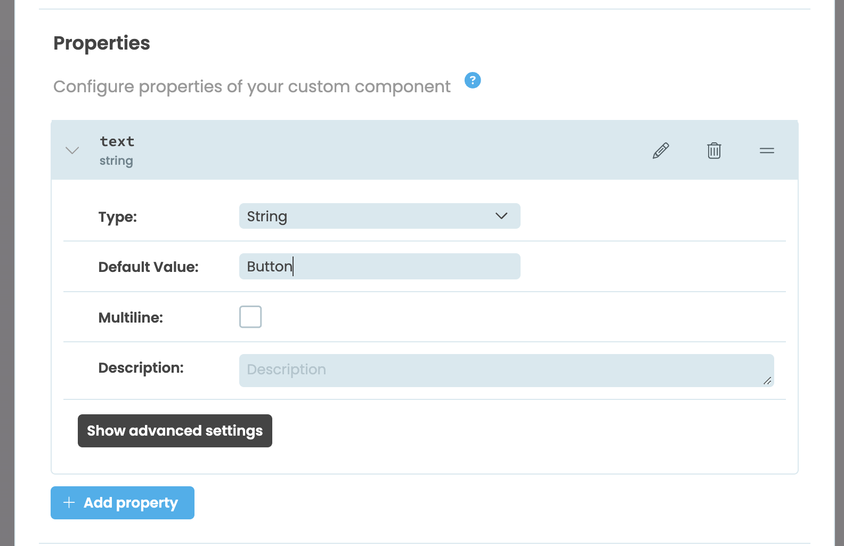
Task: Click Show advanced settings
Action: coord(175,431)
